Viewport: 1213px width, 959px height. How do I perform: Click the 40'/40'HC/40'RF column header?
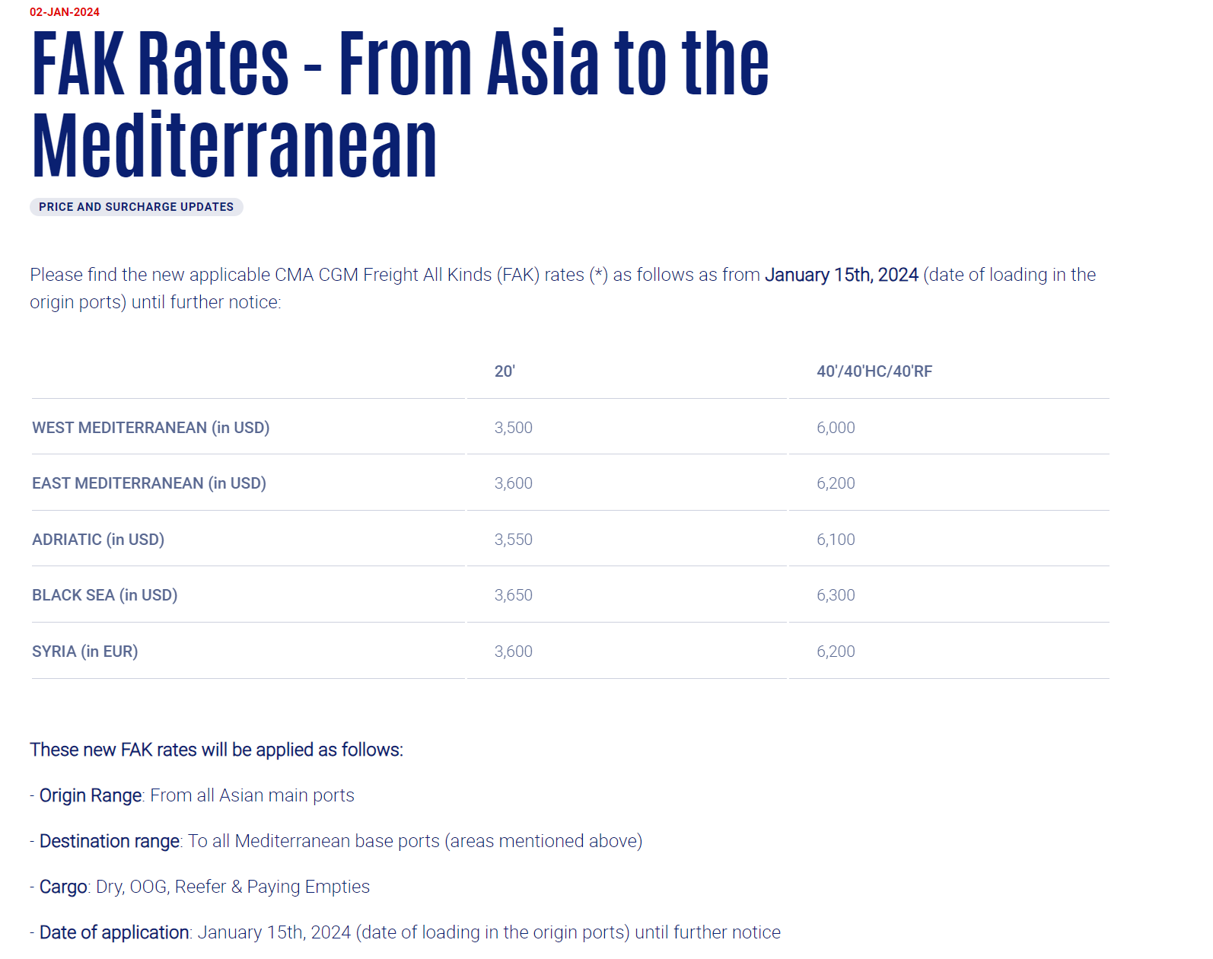pyautogui.click(x=874, y=371)
